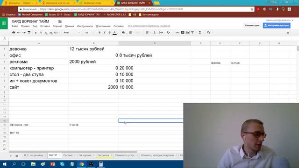Screen dimensions: 299x168
Task: Insert a comment using toolbar icon
Action: (x=183, y=33)
